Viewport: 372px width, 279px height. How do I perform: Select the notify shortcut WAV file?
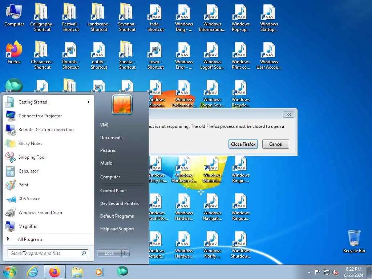pyautogui.click(x=99, y=55)
